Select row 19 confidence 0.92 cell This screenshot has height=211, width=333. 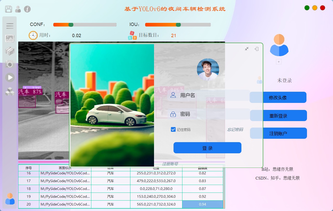[x=202, y=196]
